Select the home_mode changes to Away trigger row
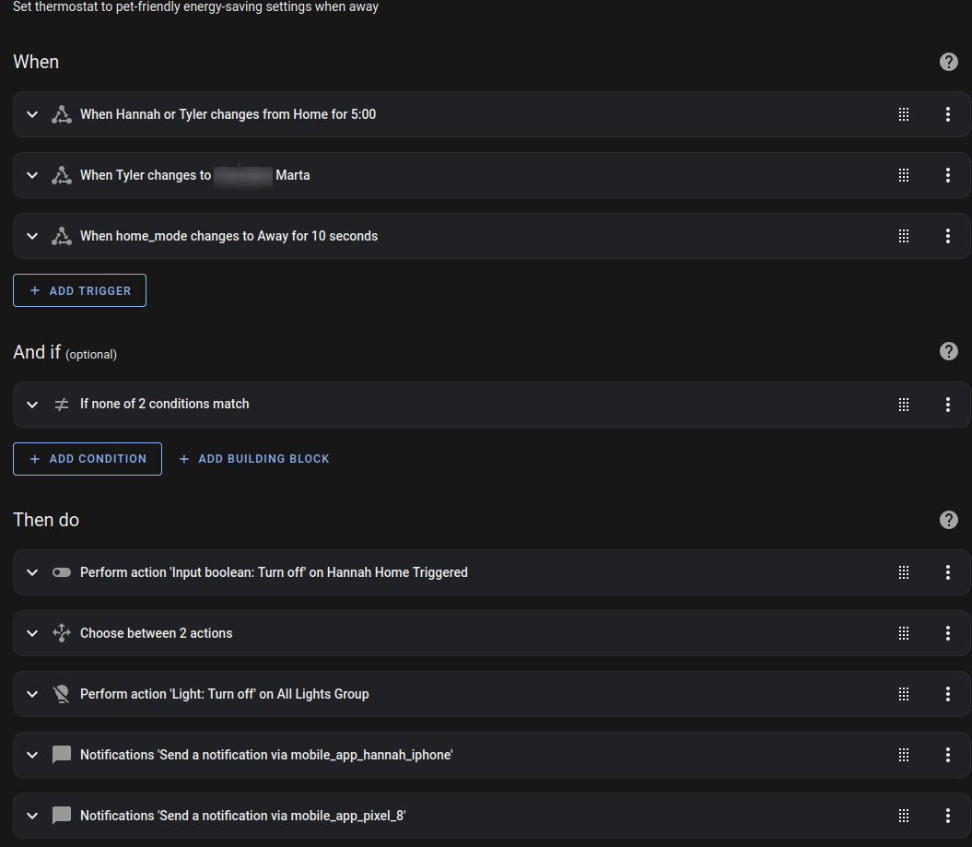This screenshot has width=972, height=847. [492, 236]
